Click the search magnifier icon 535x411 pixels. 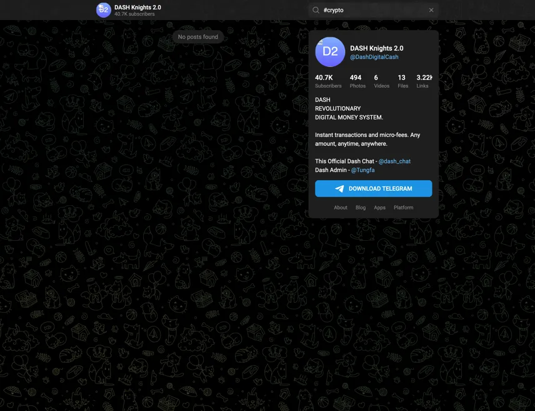click(316, 10)
